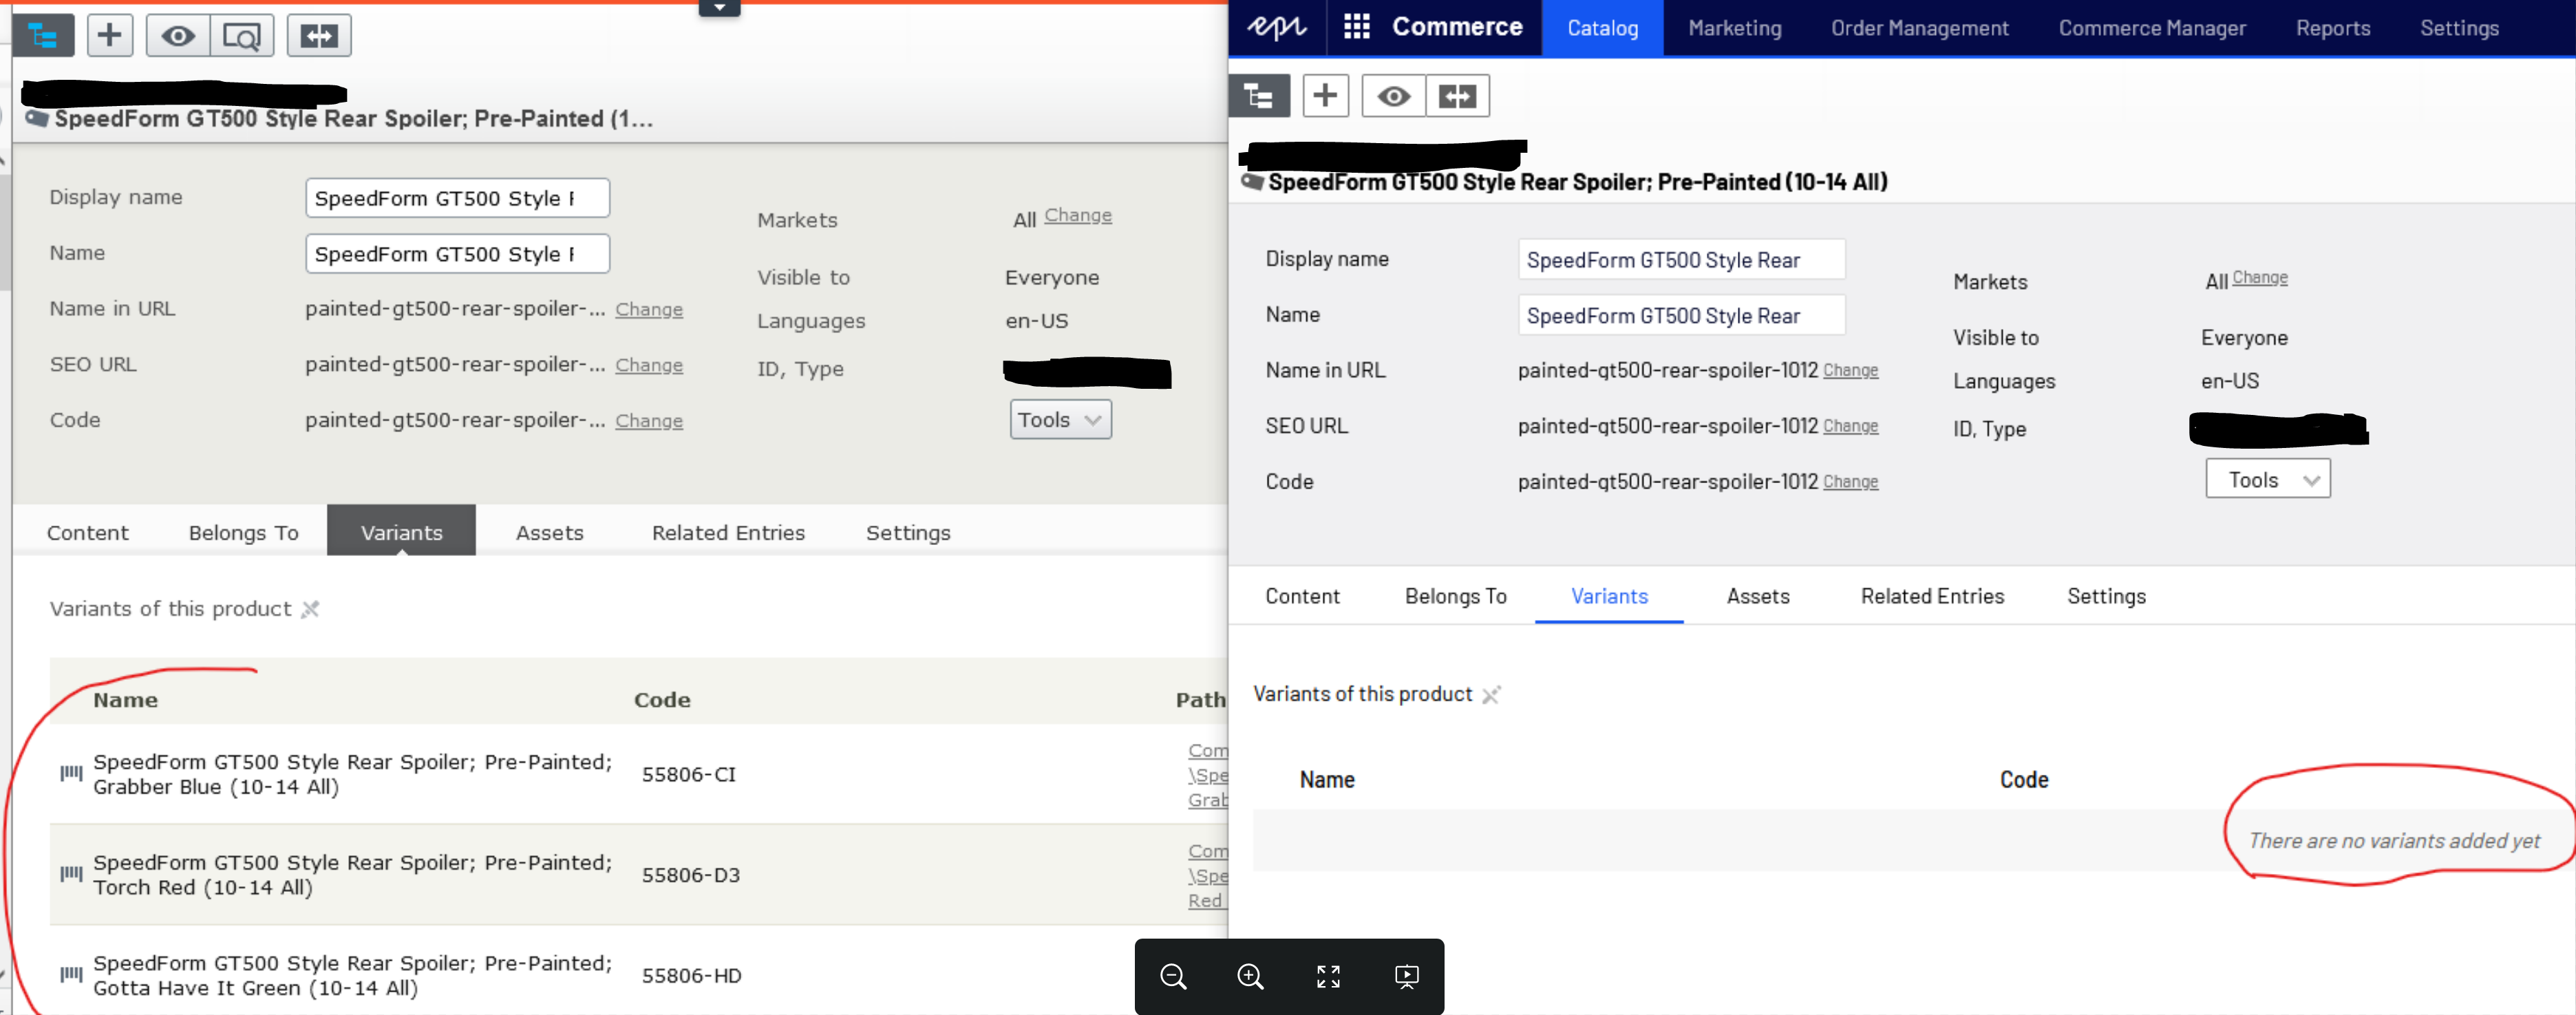Open the Marketing menu in top navigation

[1734, 28]
